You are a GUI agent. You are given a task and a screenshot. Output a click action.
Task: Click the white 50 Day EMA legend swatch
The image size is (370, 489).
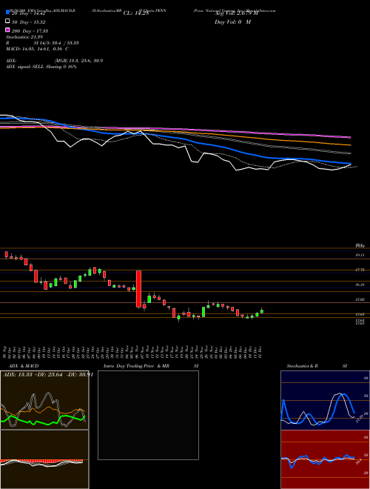point(7,21)
